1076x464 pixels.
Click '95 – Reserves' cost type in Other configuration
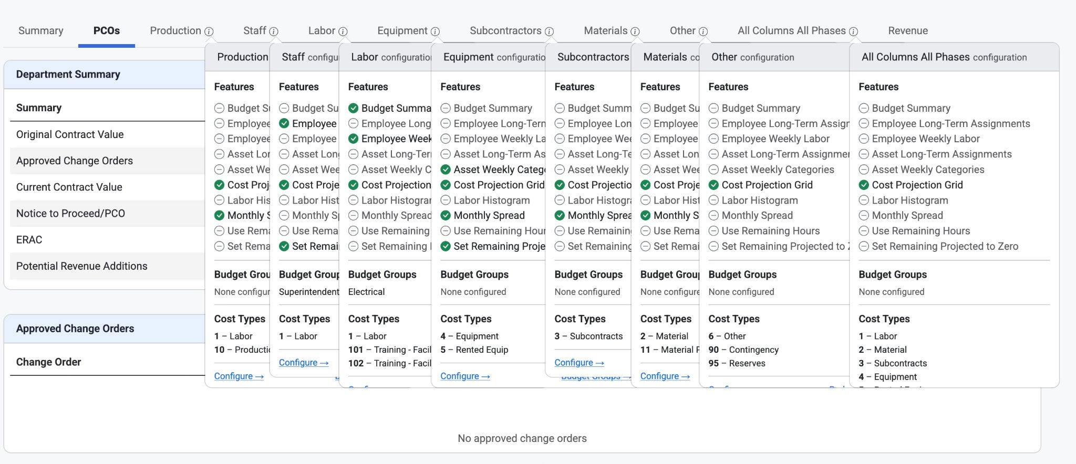737,363
